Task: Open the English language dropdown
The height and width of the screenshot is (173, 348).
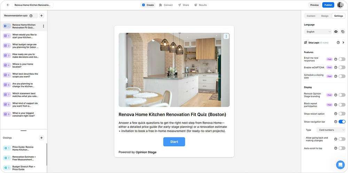Action: 318,32
